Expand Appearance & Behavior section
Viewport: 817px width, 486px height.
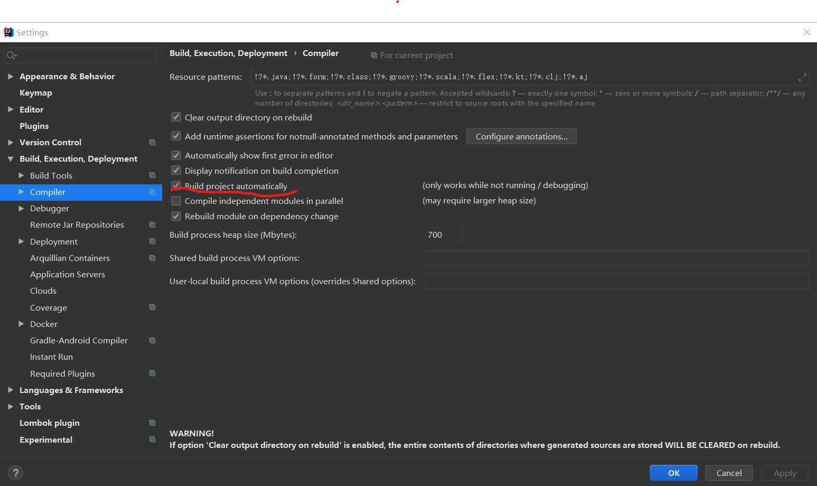click(x=11, y=76)
